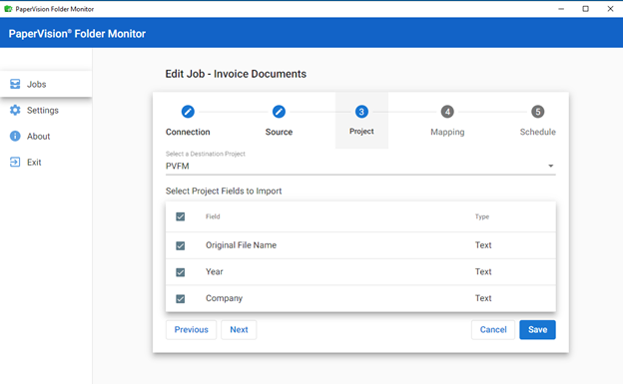The width and height of the screenshot is (623, 384).
Task: Click the Next button
Action: pyautogui.click(x=239, y=329)
